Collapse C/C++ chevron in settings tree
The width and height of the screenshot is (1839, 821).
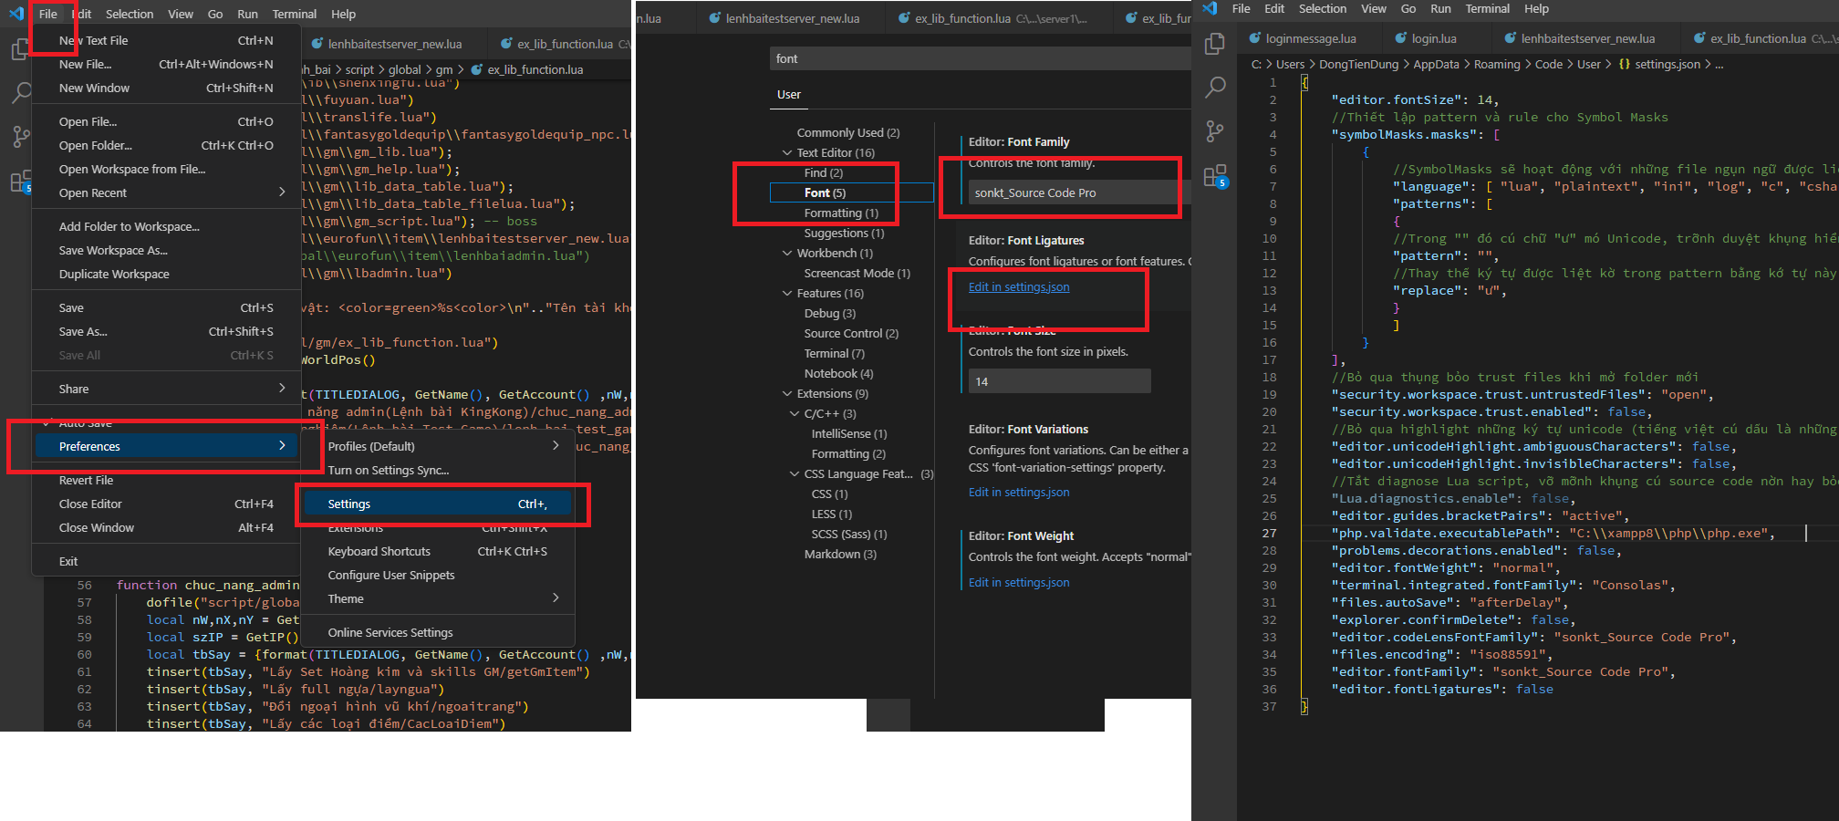click(x=795, y=413)
